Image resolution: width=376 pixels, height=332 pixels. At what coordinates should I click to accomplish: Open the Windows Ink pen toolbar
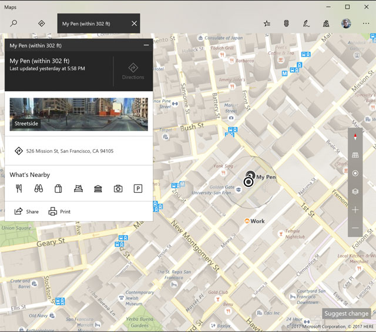click(306, 24)
